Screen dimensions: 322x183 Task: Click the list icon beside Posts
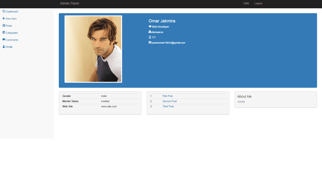coord(4,25)
